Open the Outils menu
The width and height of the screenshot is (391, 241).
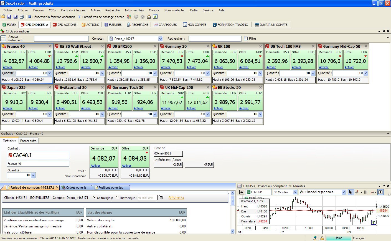point(194,10)
